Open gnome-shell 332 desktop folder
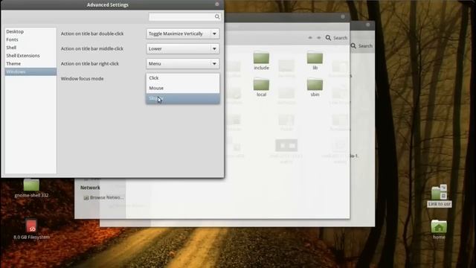The width and height of the screenshot is (476, 268). (31, 188)
